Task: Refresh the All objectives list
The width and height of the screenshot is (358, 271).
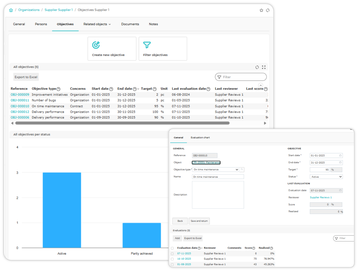Action: coord(257,67)
